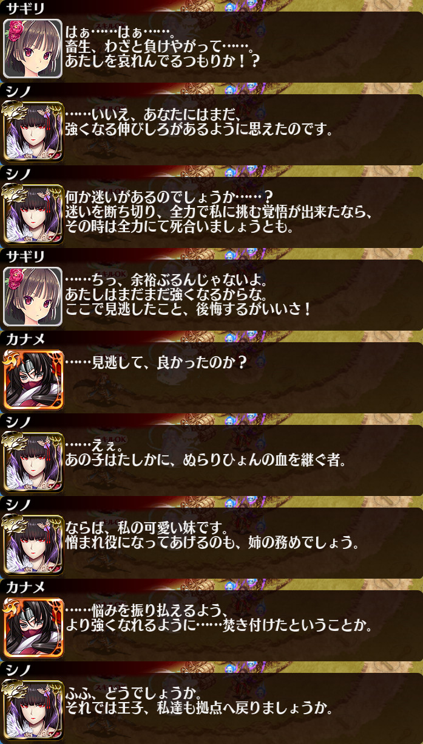Click Kaname's portrait beside 悩みを振り払えるよう
423x744 pixels.
33,627
